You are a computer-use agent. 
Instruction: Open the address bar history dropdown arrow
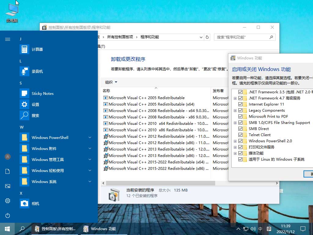[201, 37]
